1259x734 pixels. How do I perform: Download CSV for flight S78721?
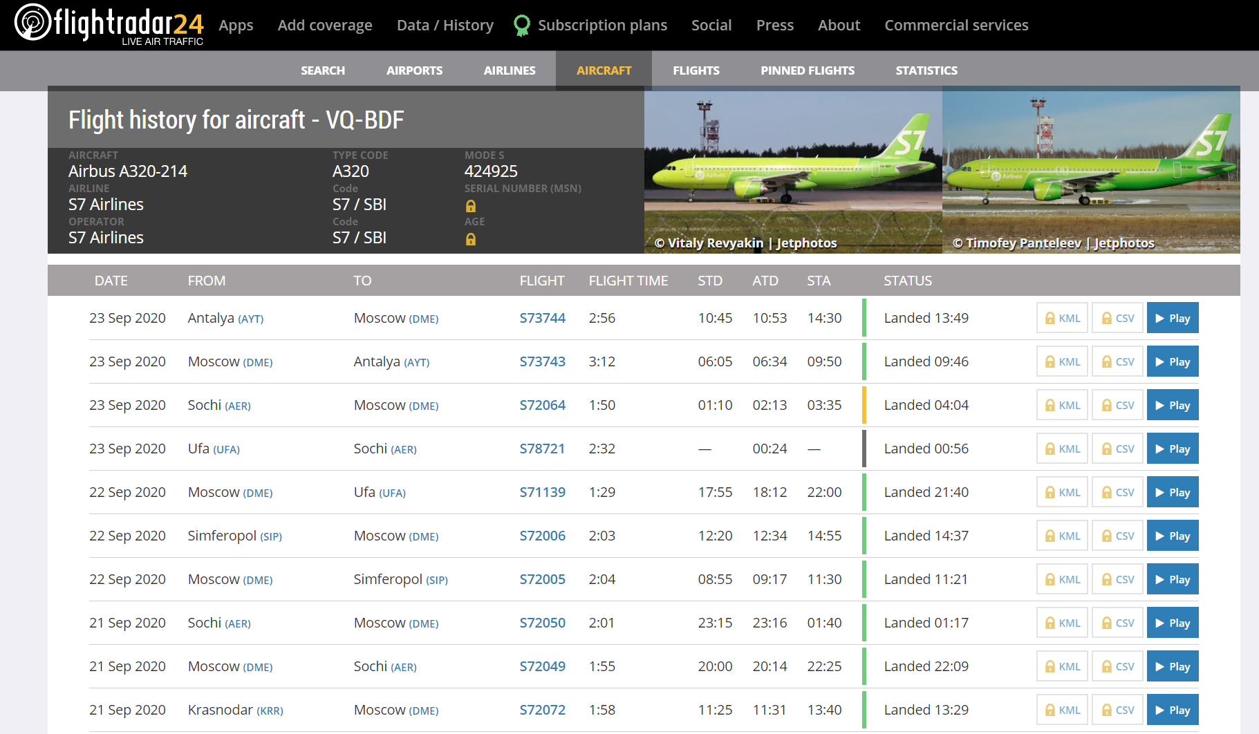click(x=1117, y=449)
